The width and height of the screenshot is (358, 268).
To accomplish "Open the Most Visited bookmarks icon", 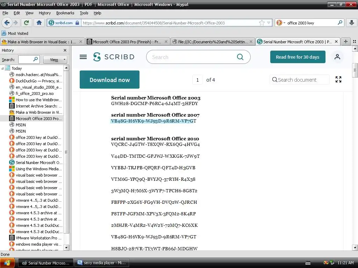I will (x=4, y=33).
